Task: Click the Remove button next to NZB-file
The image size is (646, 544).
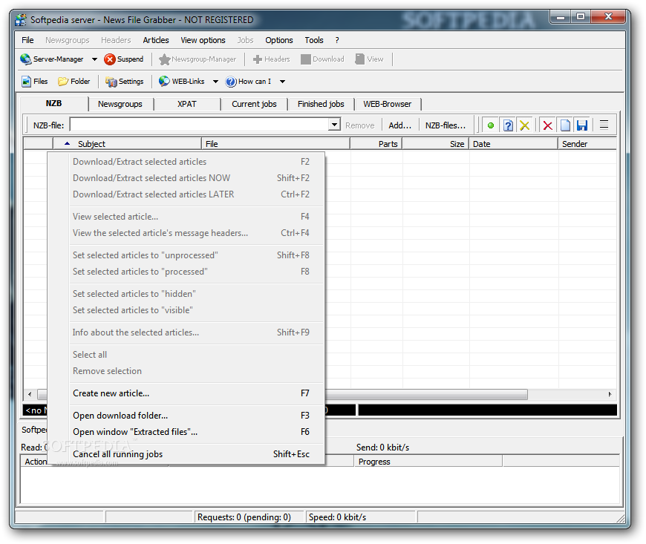Action: click(x=359, y=125)
